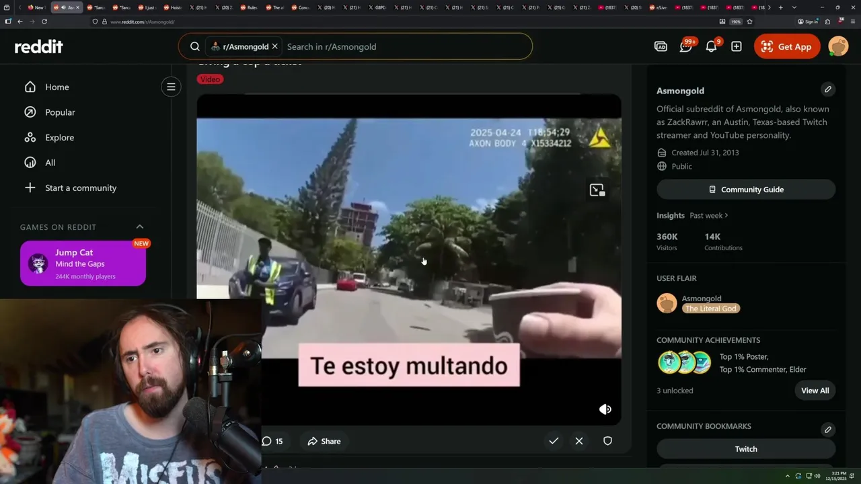This screenshot has height=484, width=861.
Task: Click the Reddit logo
Action: (39, 46)
